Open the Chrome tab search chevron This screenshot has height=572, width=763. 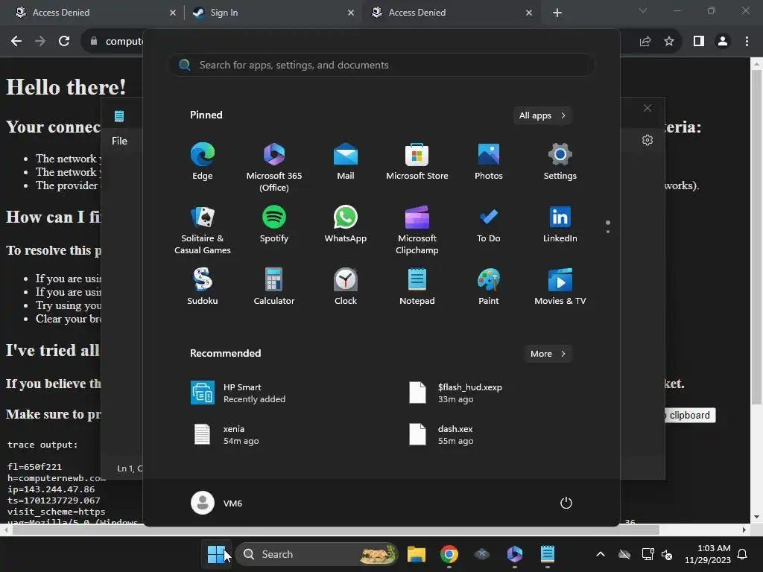[643, 10]
